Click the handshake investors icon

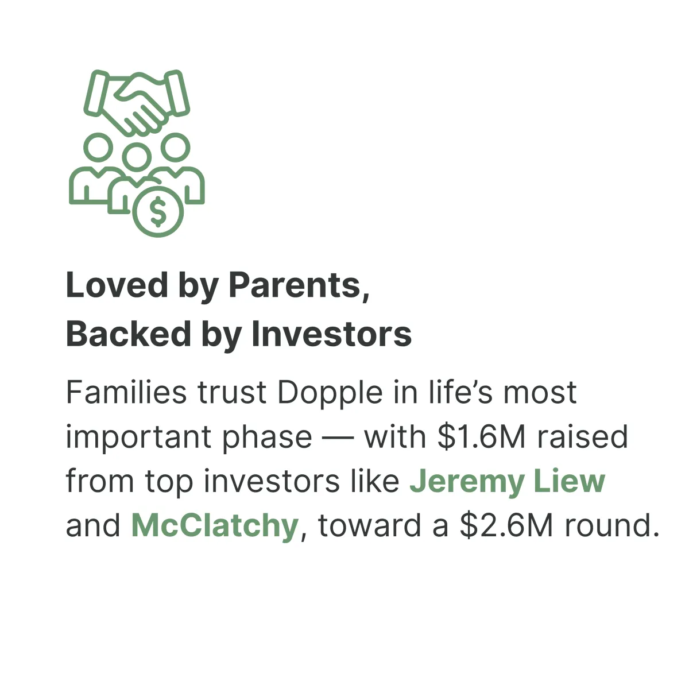tap(137, 153)
